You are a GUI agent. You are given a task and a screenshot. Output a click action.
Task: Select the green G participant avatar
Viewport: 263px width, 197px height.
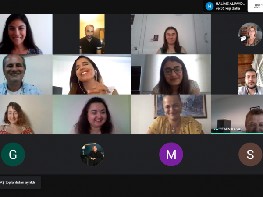point(13,154)
